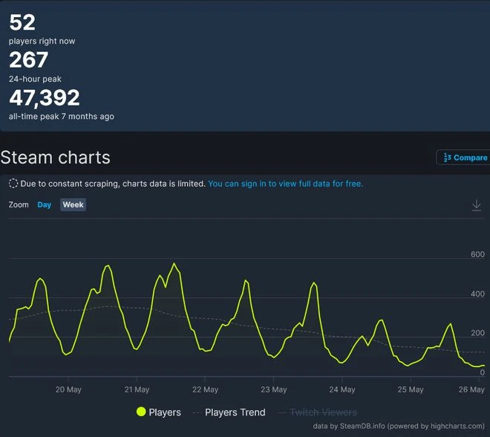The image size is (490, 437).
Task: Click the dashed Players Trend line icon
Action: click(x=197, y=412)
